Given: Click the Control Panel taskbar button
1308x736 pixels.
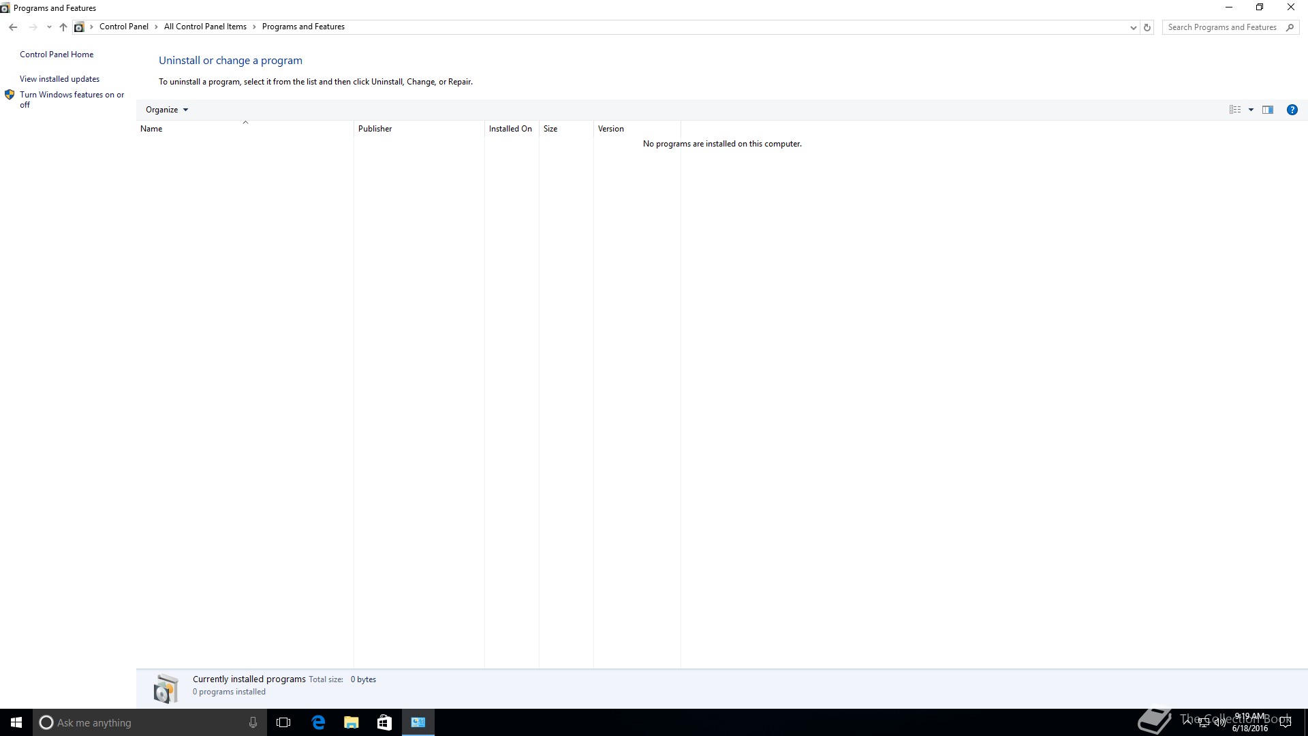Looking at the screenshot, I should (418, 722).
